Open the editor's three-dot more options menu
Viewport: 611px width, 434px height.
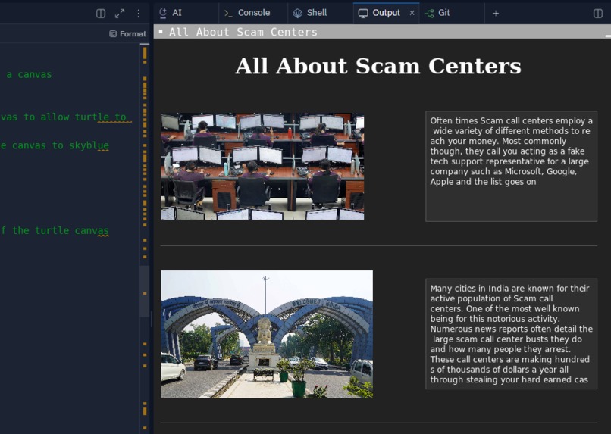pyautogui.click(x=138, y=14)
